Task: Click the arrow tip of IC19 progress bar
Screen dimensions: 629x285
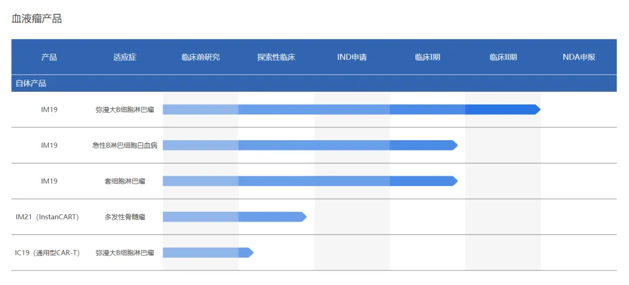Action: pos(250,252)
